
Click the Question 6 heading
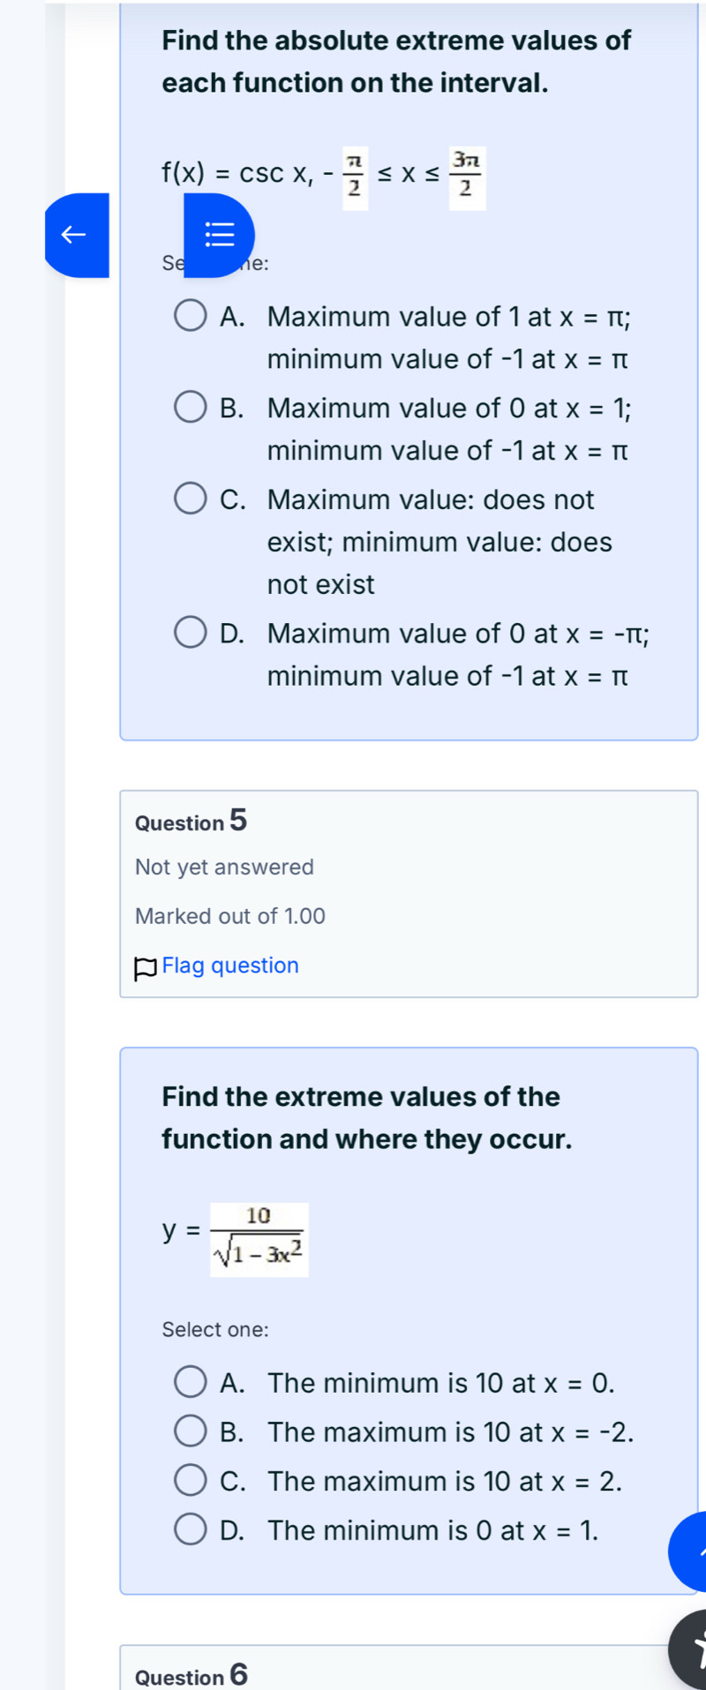190,1675
